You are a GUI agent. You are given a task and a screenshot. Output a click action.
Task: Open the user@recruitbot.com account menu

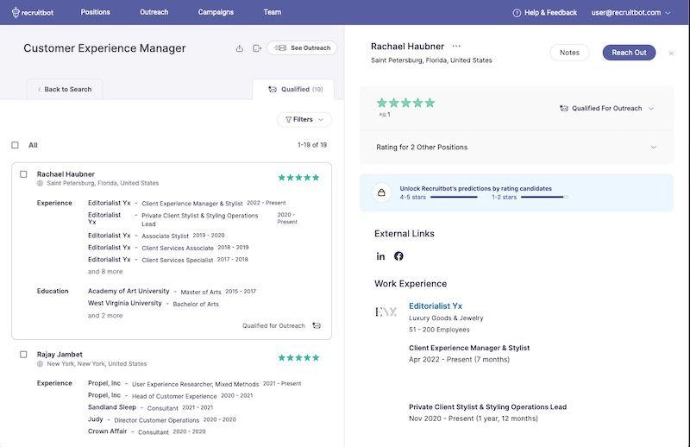pyautogui.click(x=630, y=13)
